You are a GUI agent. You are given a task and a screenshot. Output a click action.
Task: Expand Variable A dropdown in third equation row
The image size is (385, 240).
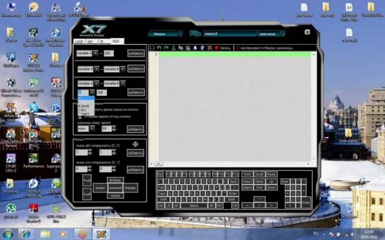(x=97, y=84)
